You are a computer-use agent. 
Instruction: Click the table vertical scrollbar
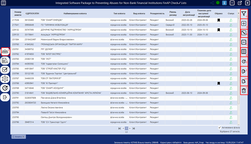[x=238, y=62]
